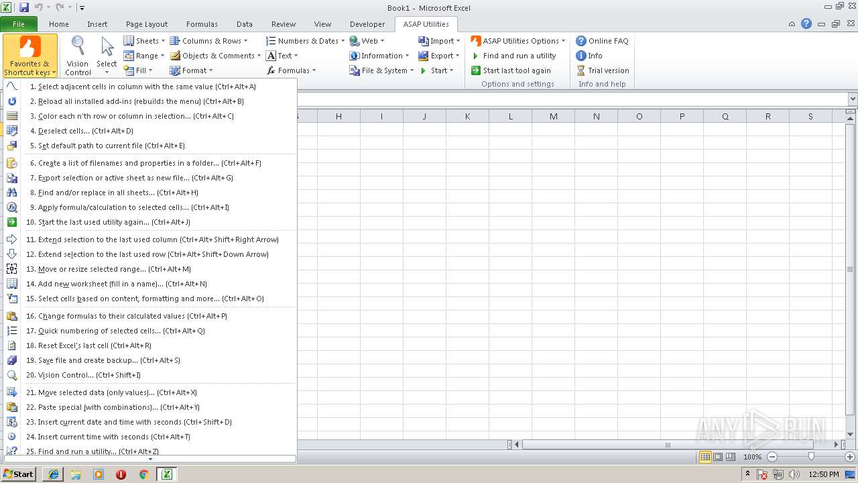Open the Numbers & Dates dropdown
The image size is (858, 483).
(305, 41)
